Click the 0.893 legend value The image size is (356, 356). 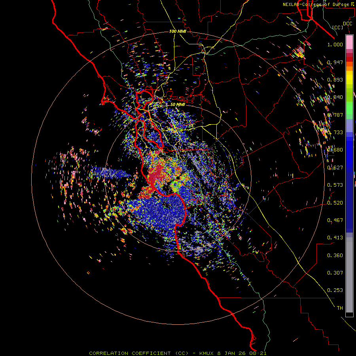(x=335, y=80)
